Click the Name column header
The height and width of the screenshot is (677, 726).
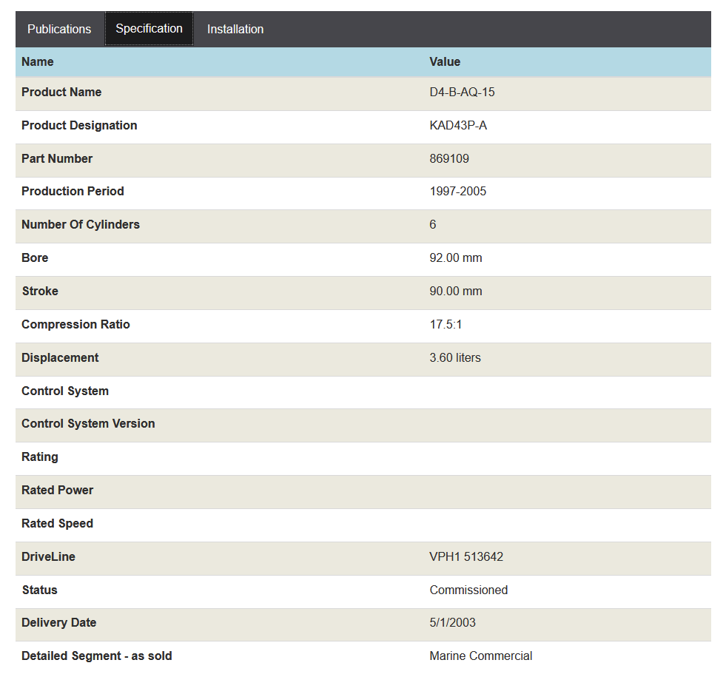tap(38, 62)
